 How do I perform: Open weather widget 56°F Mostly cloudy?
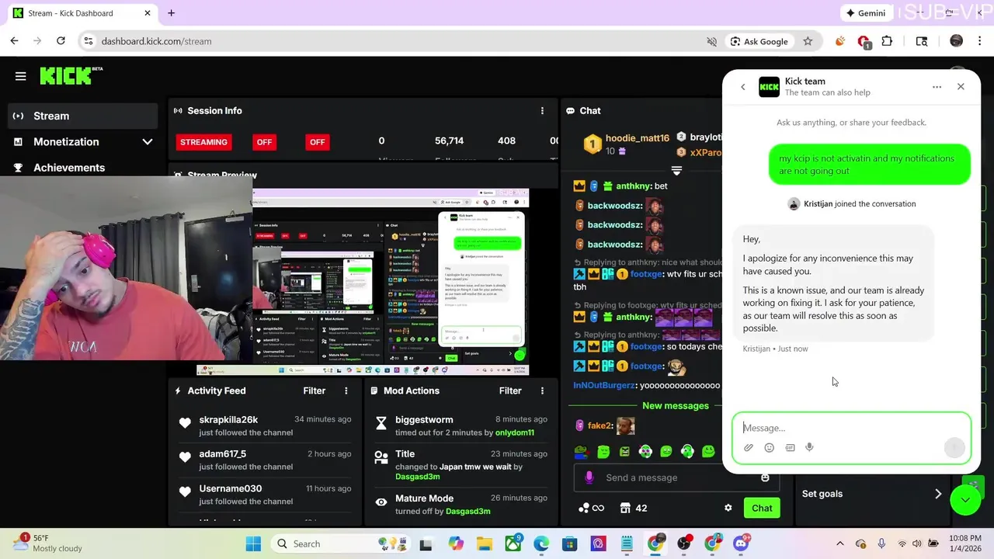pos(48,543)
